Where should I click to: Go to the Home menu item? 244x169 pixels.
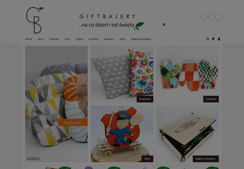(x=29, y=39)
